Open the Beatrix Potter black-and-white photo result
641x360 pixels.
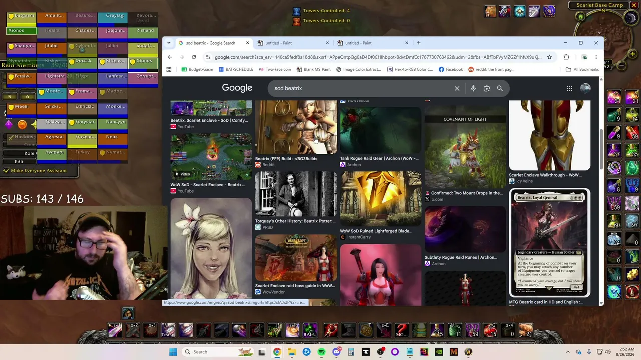[296, 194]
